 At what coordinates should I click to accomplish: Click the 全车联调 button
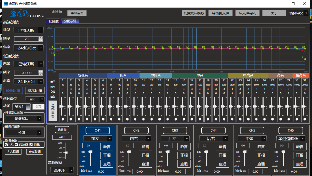tap(35, 152)
